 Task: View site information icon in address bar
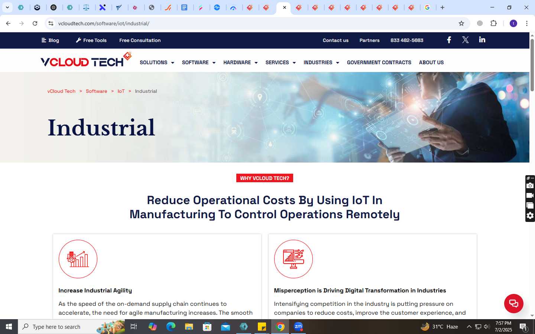51,23
